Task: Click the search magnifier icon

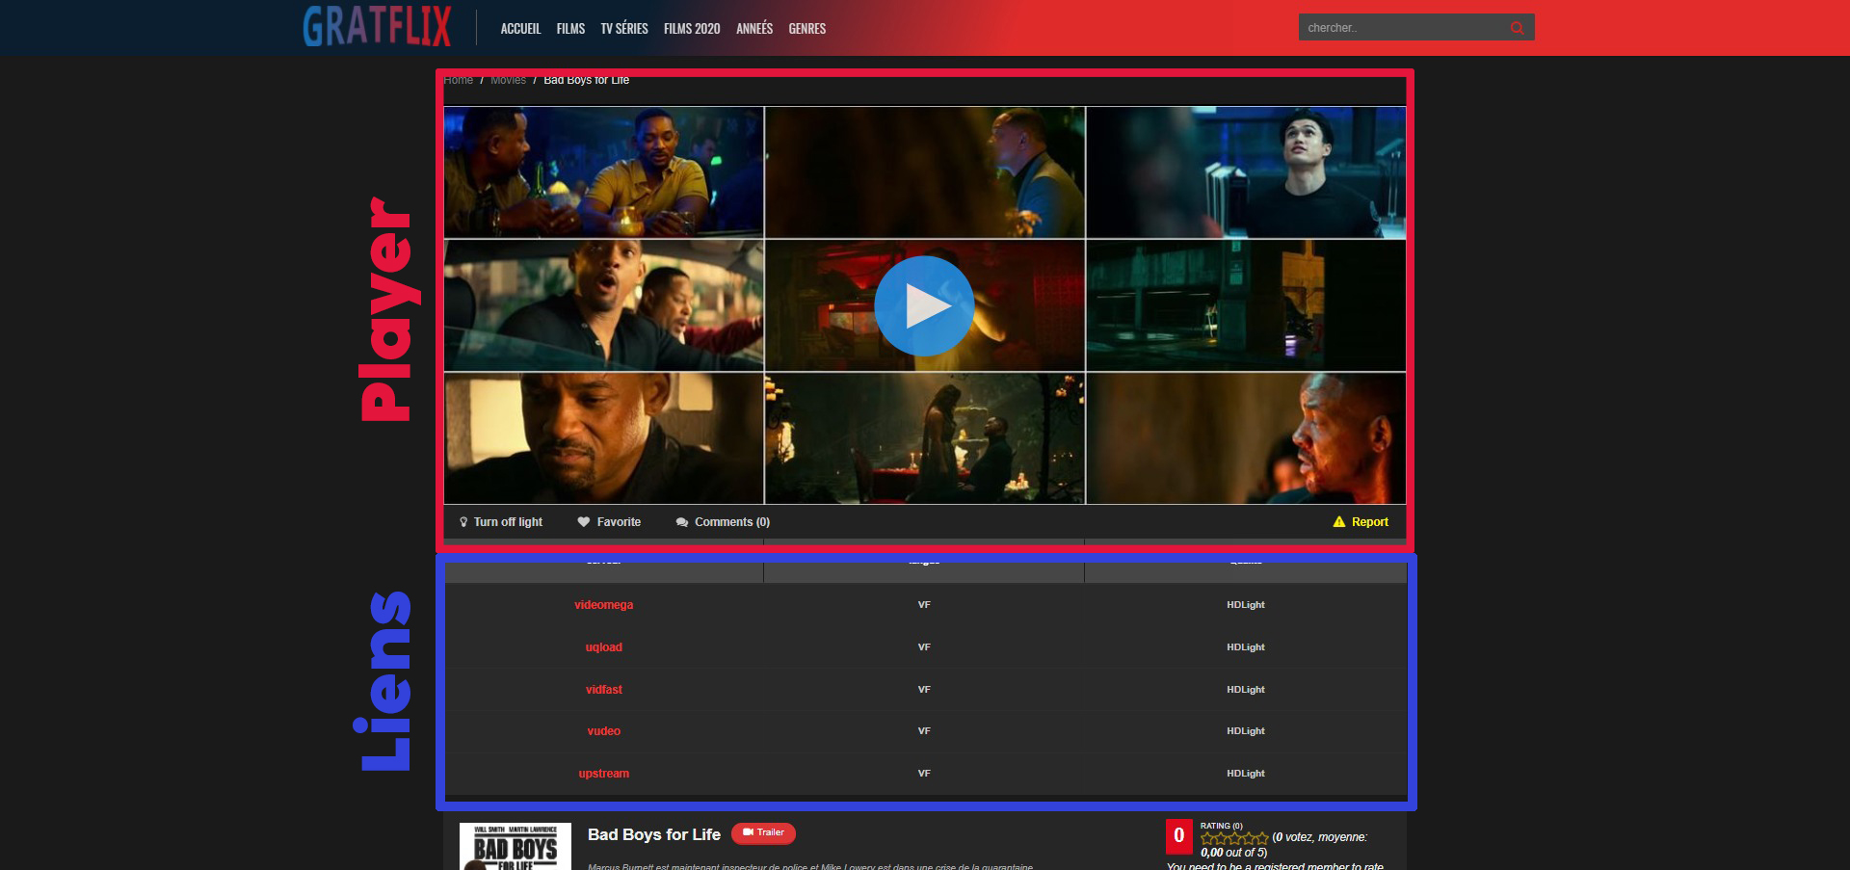Action: click(1518, 28)
